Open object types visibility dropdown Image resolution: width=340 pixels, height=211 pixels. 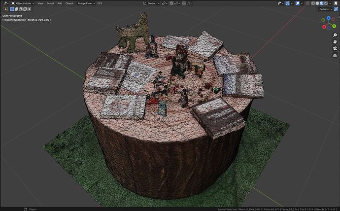(280, 3)
